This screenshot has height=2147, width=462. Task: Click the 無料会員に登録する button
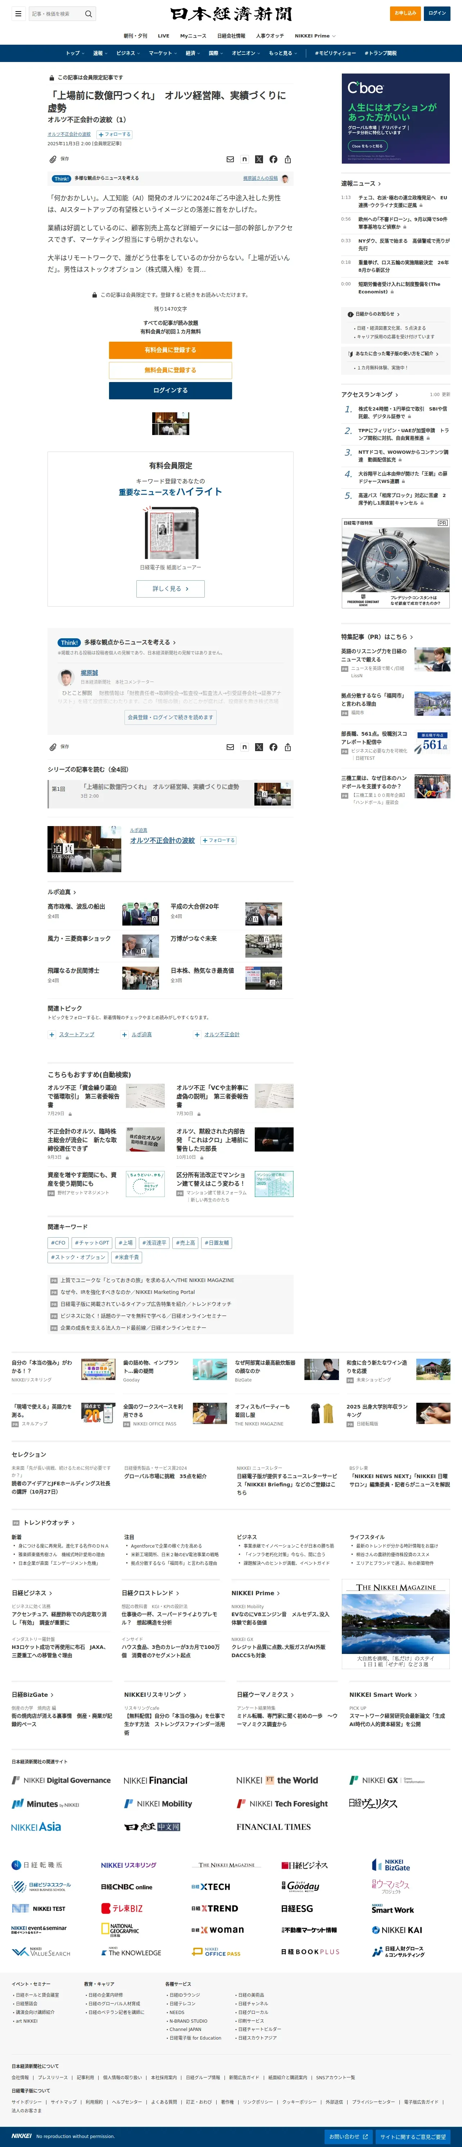coord(171,370)
